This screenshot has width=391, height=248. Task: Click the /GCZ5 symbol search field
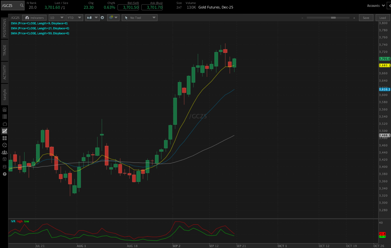[13, 5]
